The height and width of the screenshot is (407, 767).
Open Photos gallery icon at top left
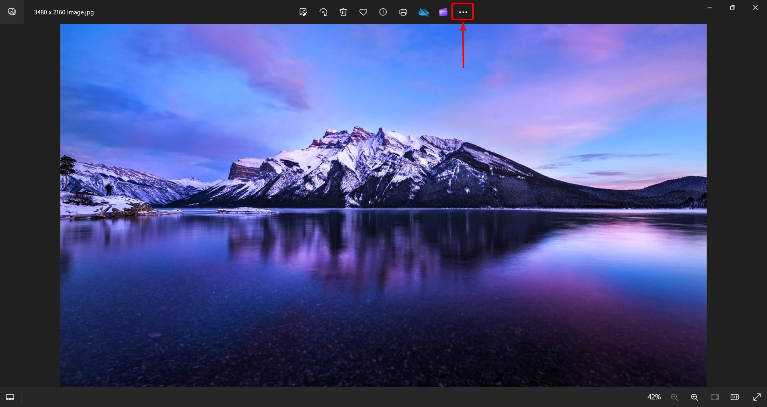tap(12, 12)
